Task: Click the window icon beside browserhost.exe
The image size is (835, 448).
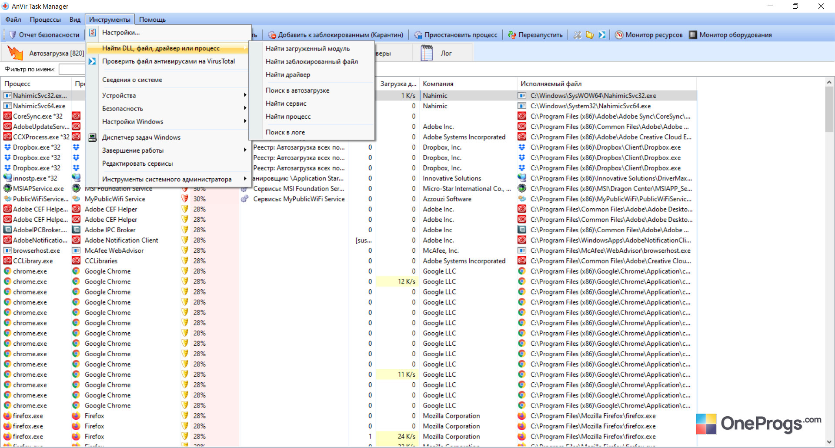Action: tap(7, 251)
